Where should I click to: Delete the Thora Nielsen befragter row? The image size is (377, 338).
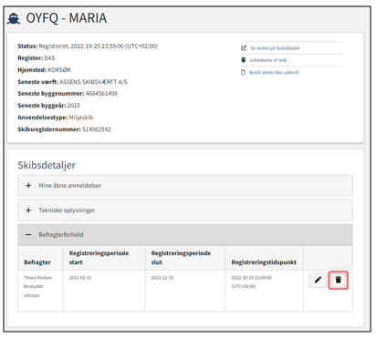pos(338,280)
